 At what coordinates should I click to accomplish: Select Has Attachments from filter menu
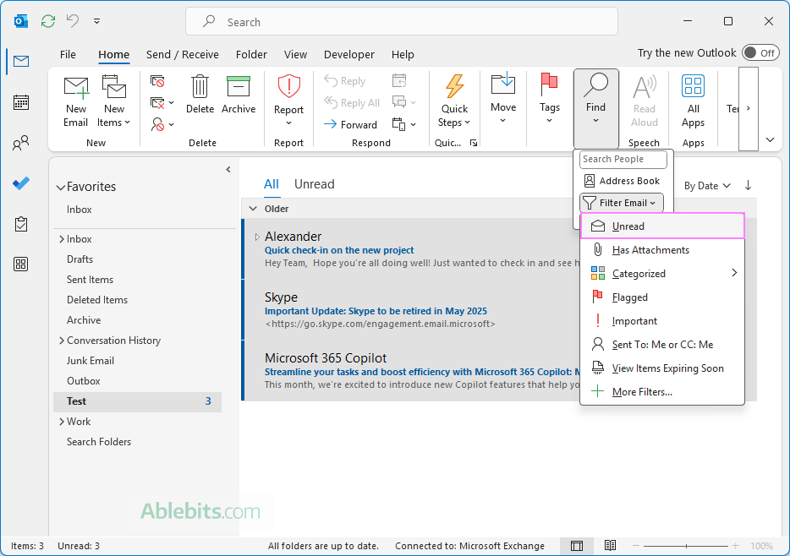click(650, 250)
